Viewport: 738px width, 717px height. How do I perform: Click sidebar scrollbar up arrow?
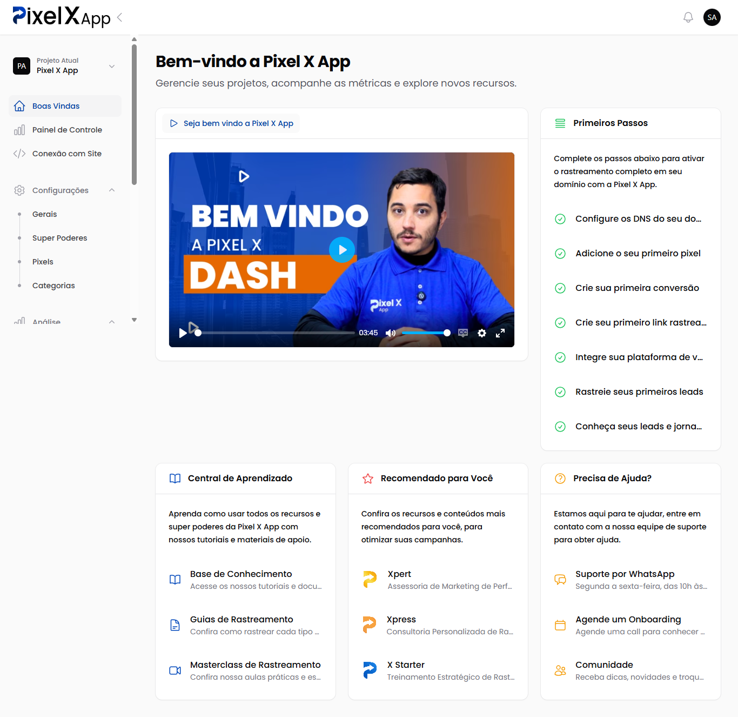[134, 39]
